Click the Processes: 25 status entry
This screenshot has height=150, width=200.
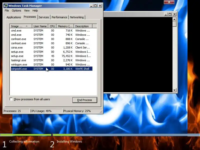(16, 111)
